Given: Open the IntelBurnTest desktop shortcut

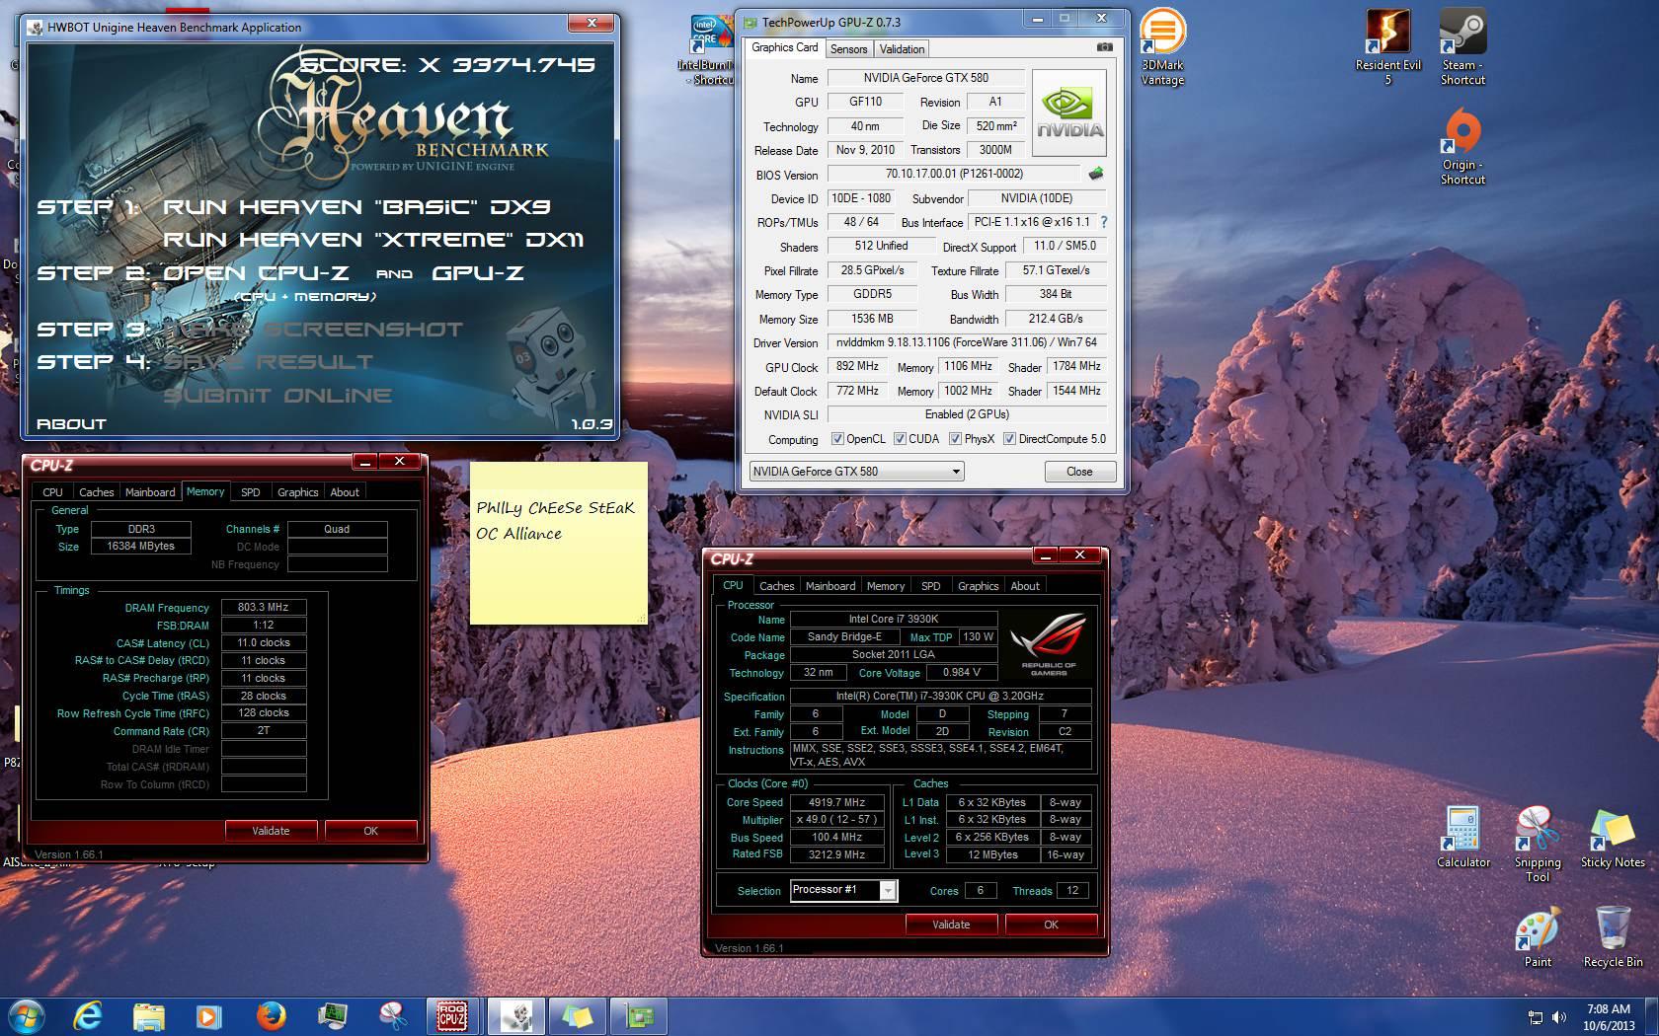Looking at the screenshot, I should click(710, 49).
